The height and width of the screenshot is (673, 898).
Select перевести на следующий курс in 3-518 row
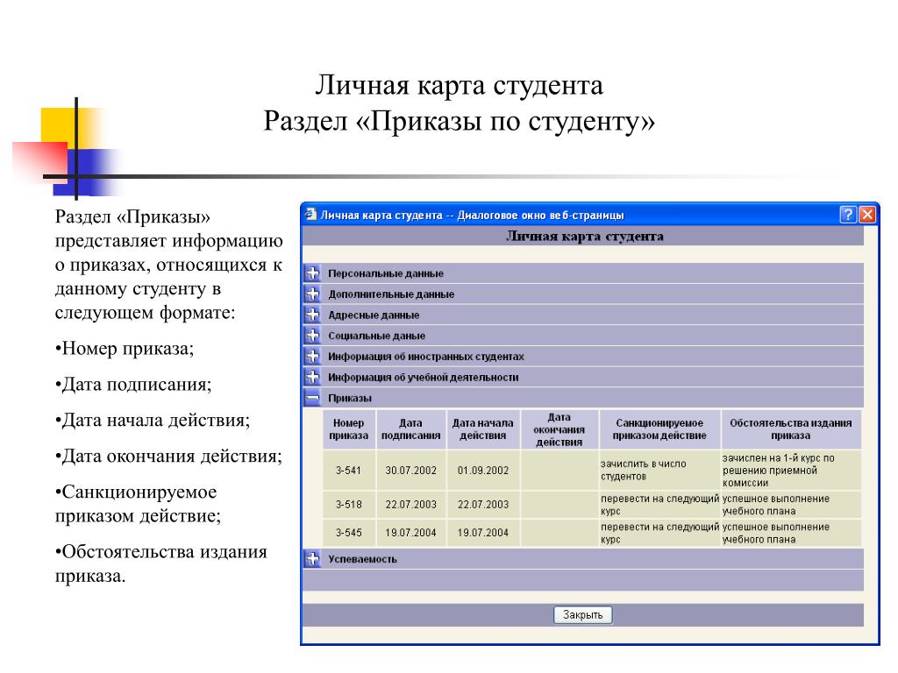[x=659, y=504]
